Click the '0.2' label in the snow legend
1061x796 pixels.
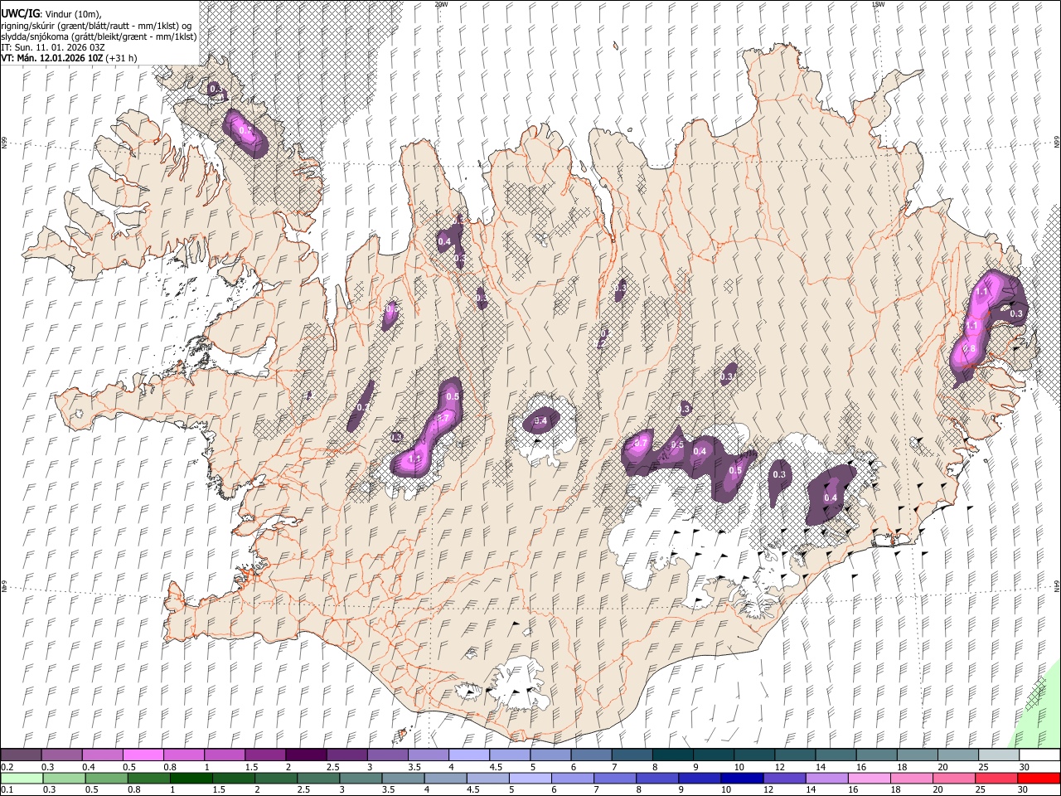(6, 767)
